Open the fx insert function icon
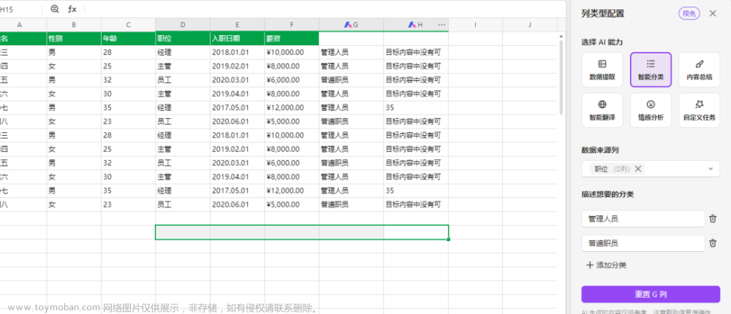The height and width of the screenshot is (314, 731). pos(72,9)
